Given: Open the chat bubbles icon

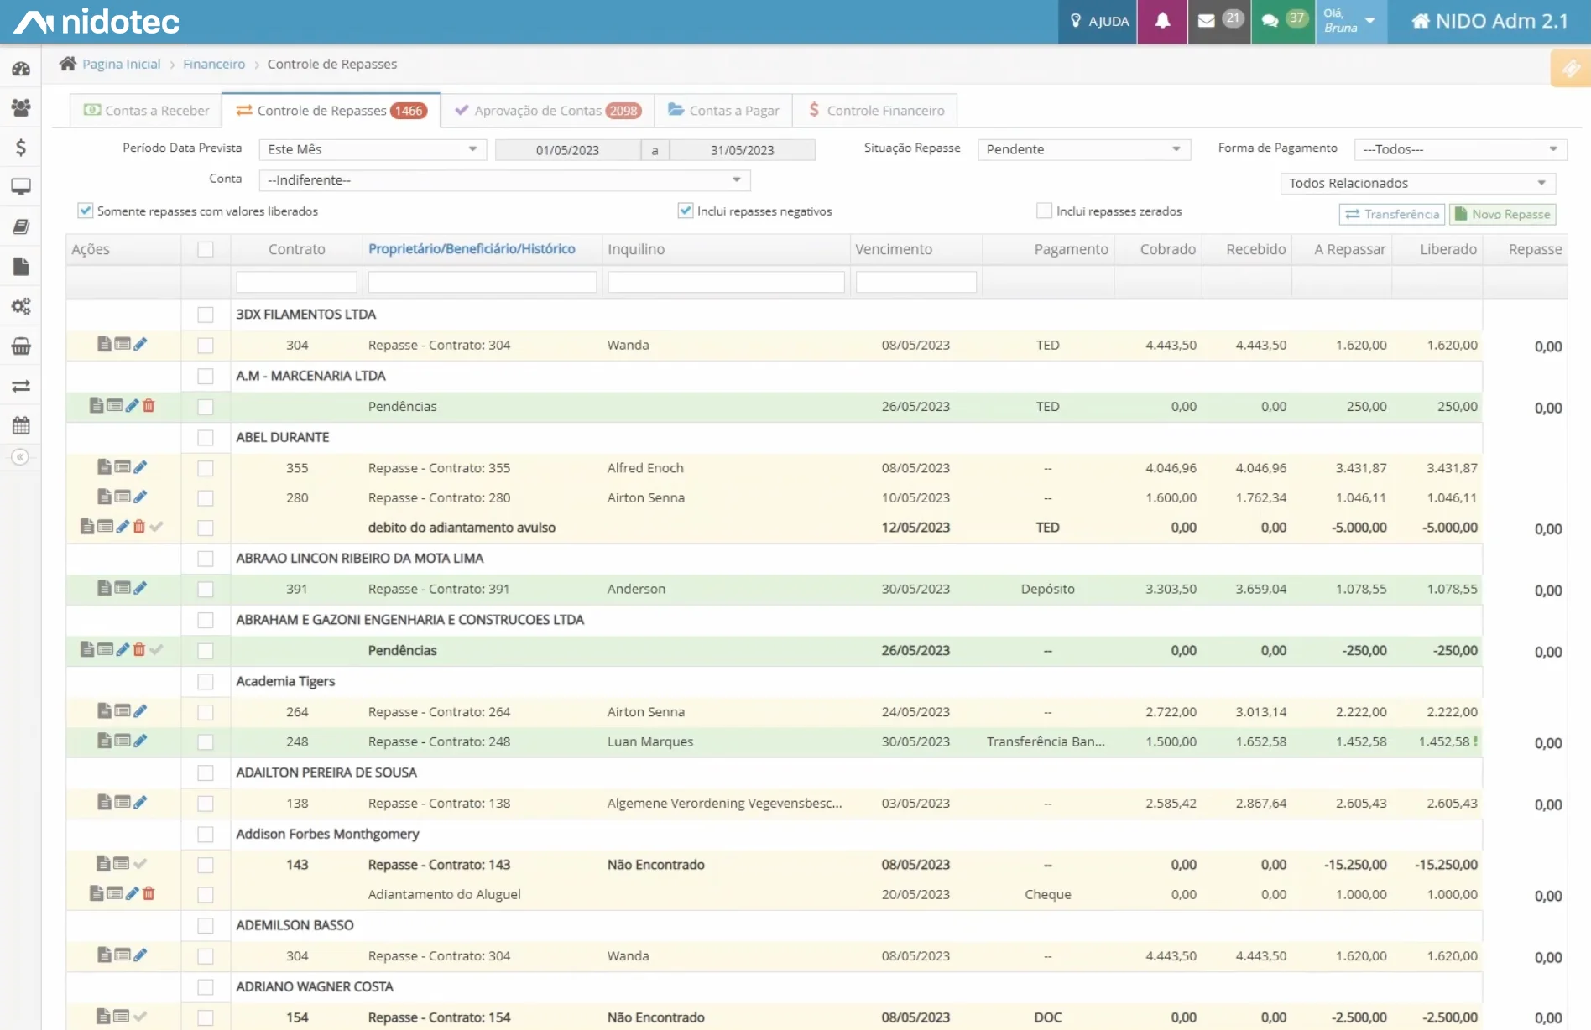Looking at the screenshot, I should tap(1270, 21).
